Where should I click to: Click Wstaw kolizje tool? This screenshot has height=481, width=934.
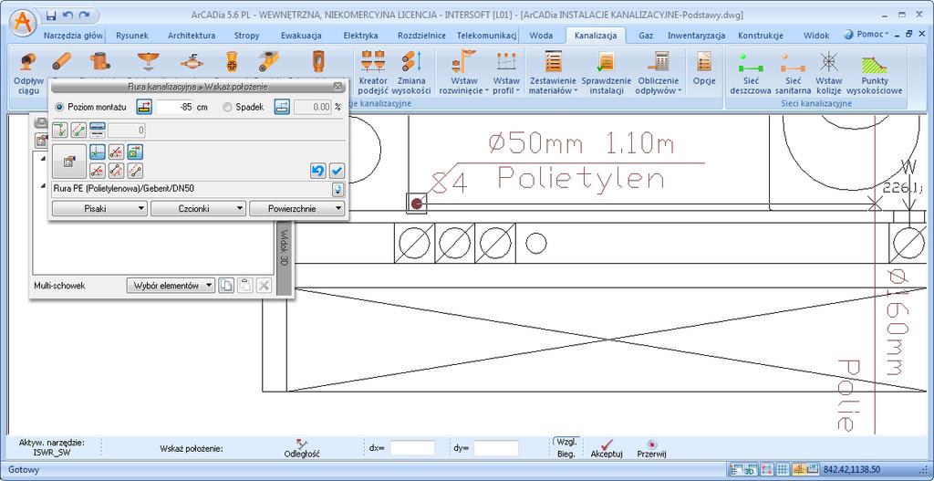(828, 73)
